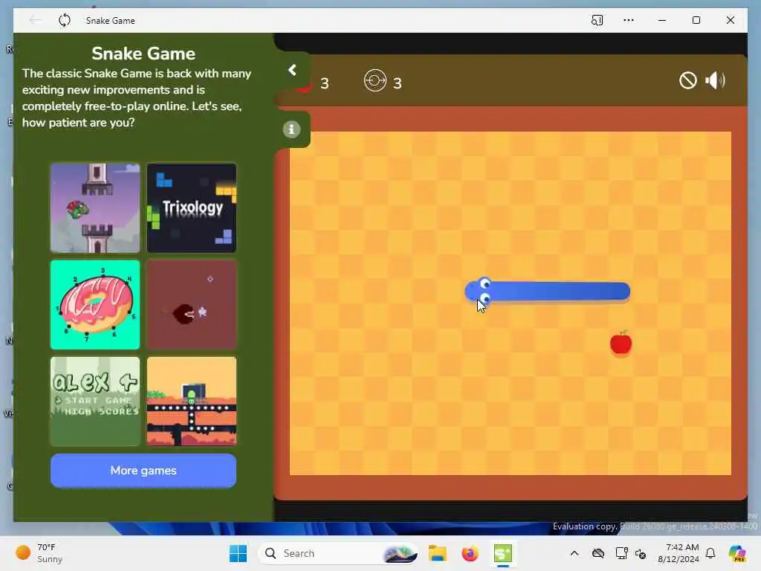Open the Windows Start menu

pyautogui.click(x=238, y=553)
